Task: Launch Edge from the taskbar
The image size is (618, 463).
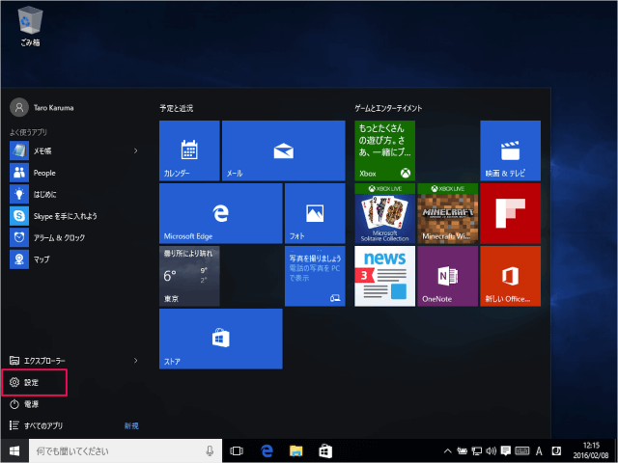Action: 267,450
